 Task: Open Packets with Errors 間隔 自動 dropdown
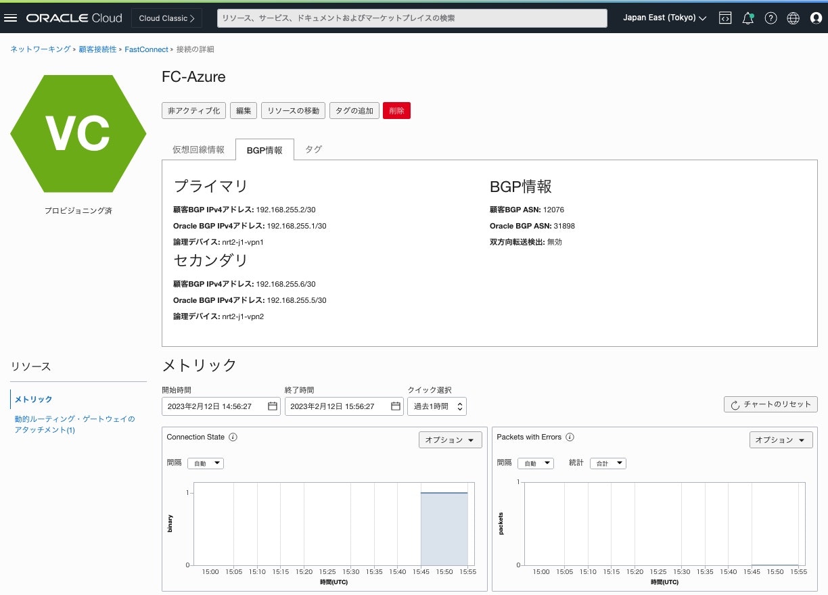536,463
